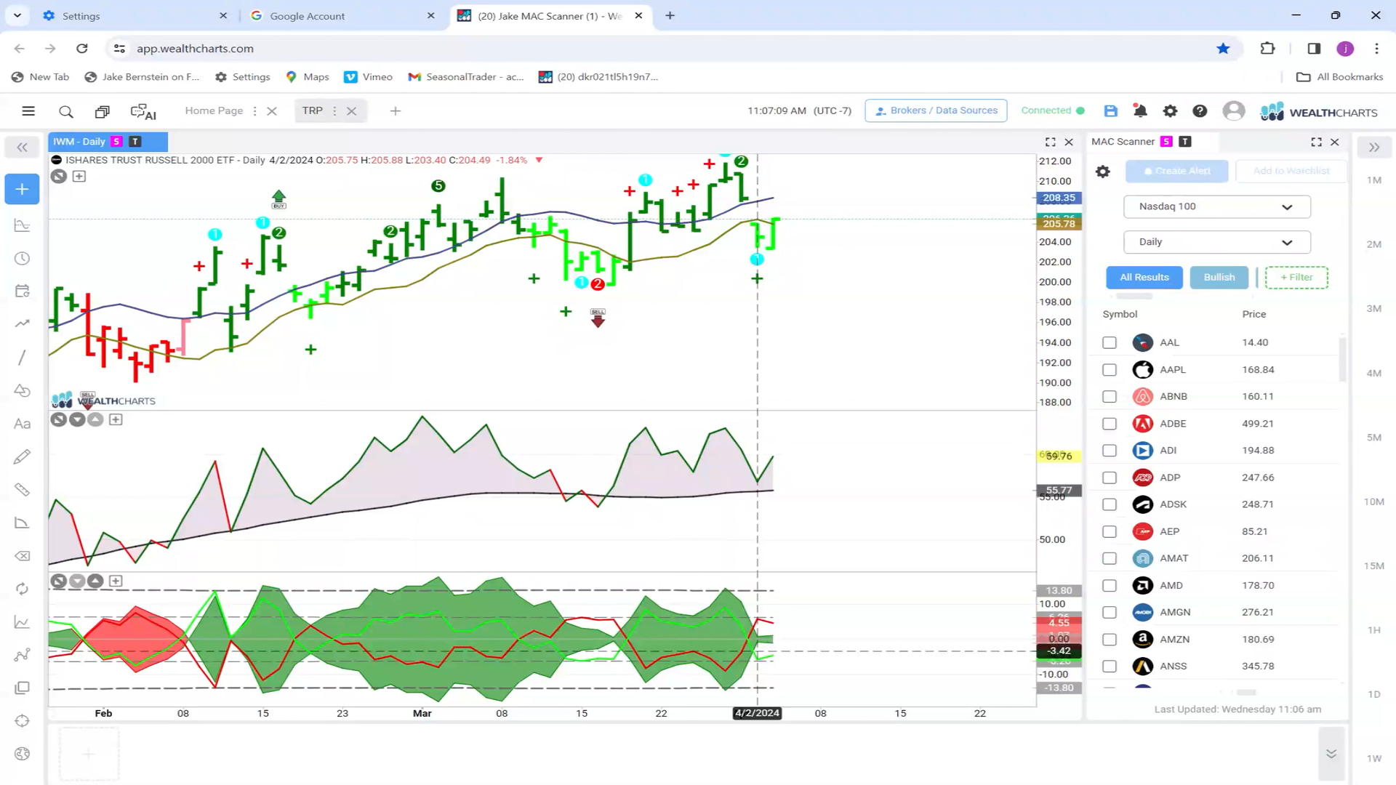This screenshot has height=785, width=1396.
Task: Click the scanner list vertical scrollbar
Action: [x=1342, y=359]
